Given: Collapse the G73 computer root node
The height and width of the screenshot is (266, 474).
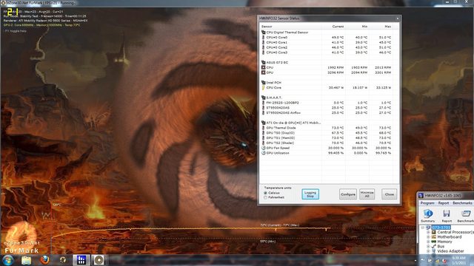Looking at the screenshot, I should coord(423,228).
